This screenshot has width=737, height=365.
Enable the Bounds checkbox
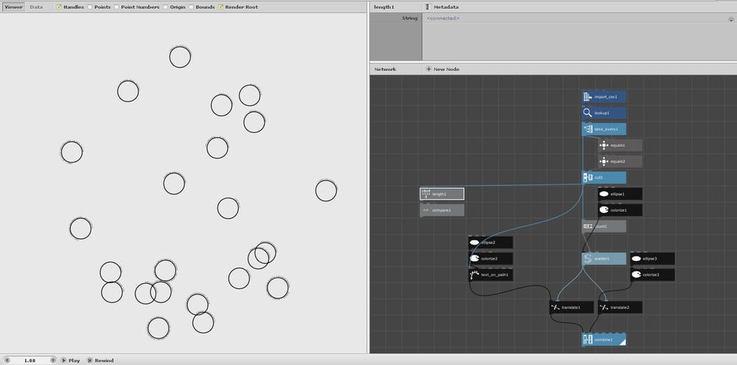click(x=192, y=7)
